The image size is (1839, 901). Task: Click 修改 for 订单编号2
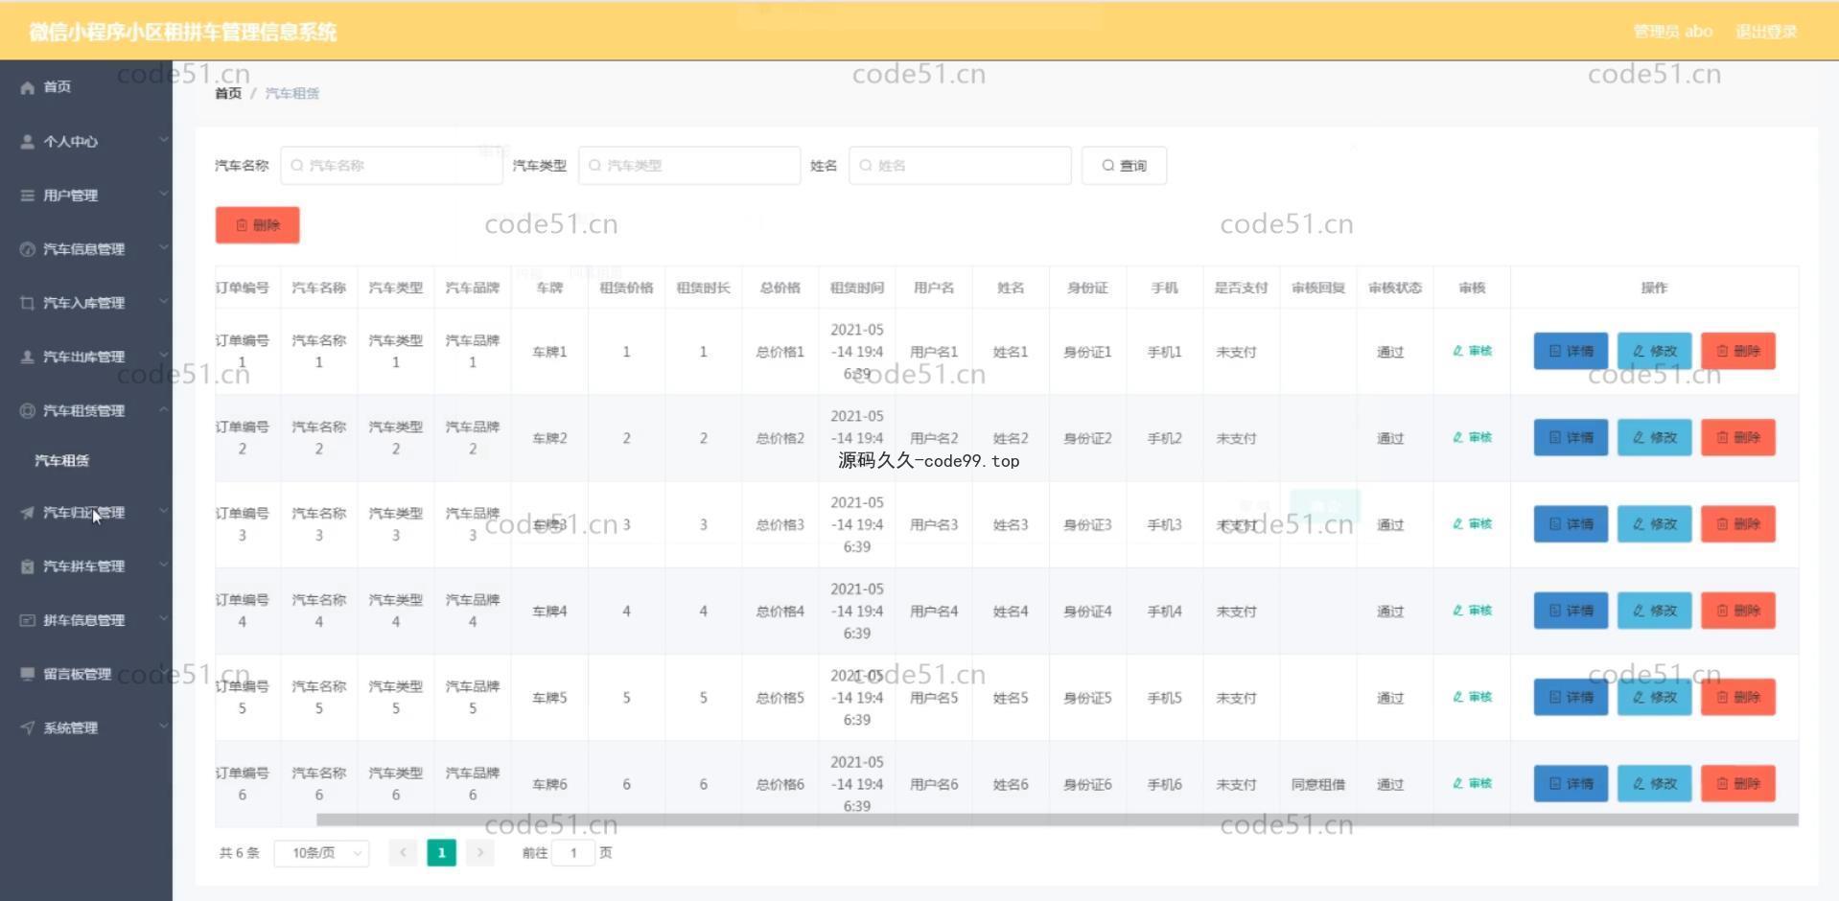point(1654,437)
